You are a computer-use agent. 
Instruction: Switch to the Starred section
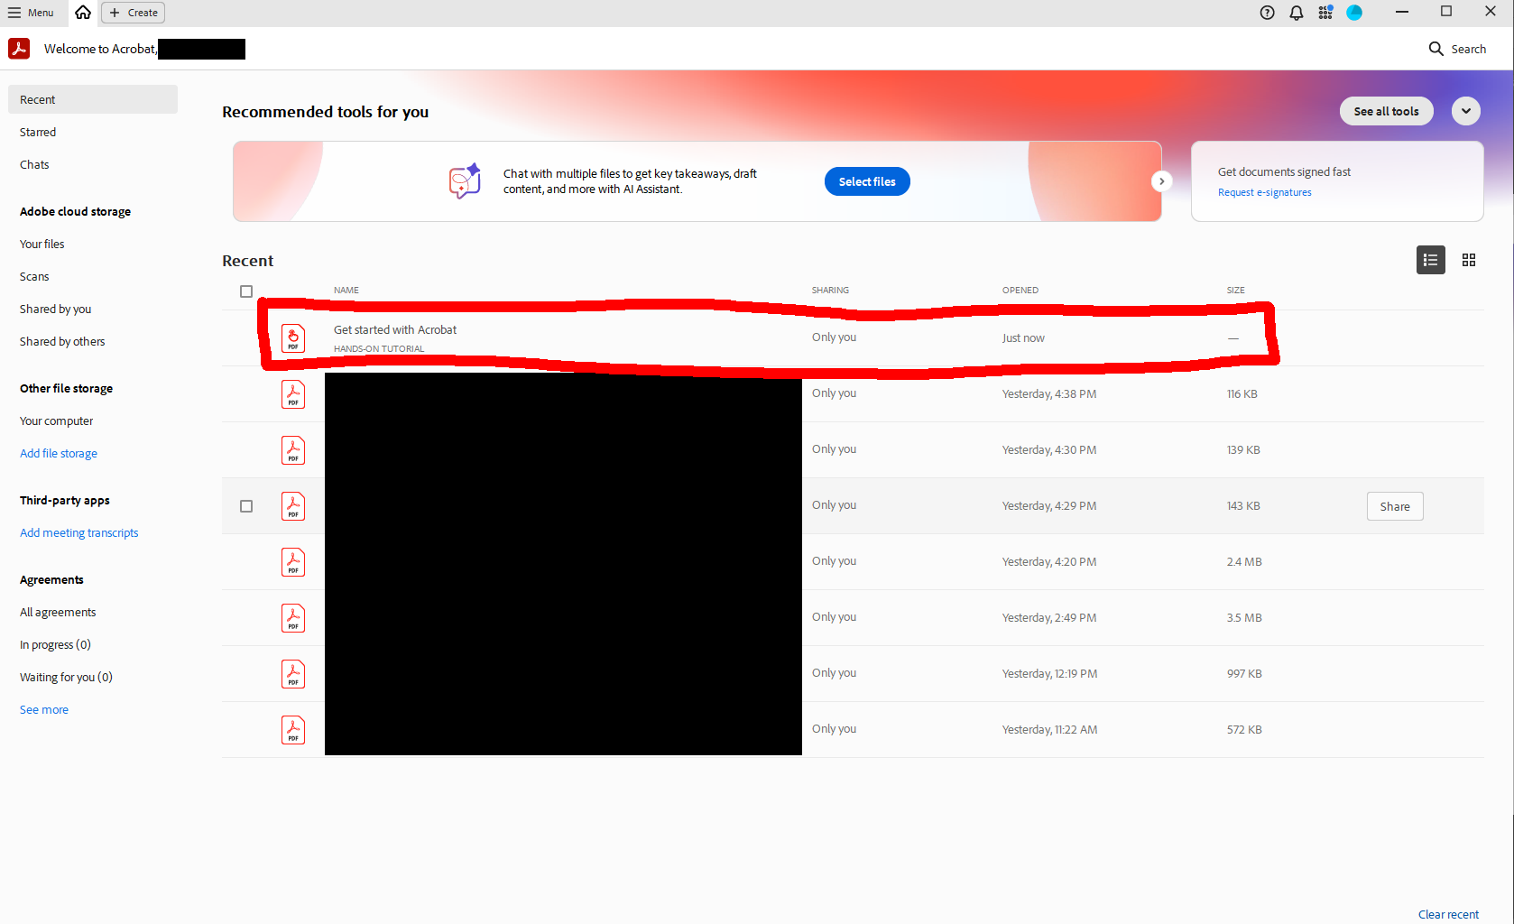pos(38,132)
